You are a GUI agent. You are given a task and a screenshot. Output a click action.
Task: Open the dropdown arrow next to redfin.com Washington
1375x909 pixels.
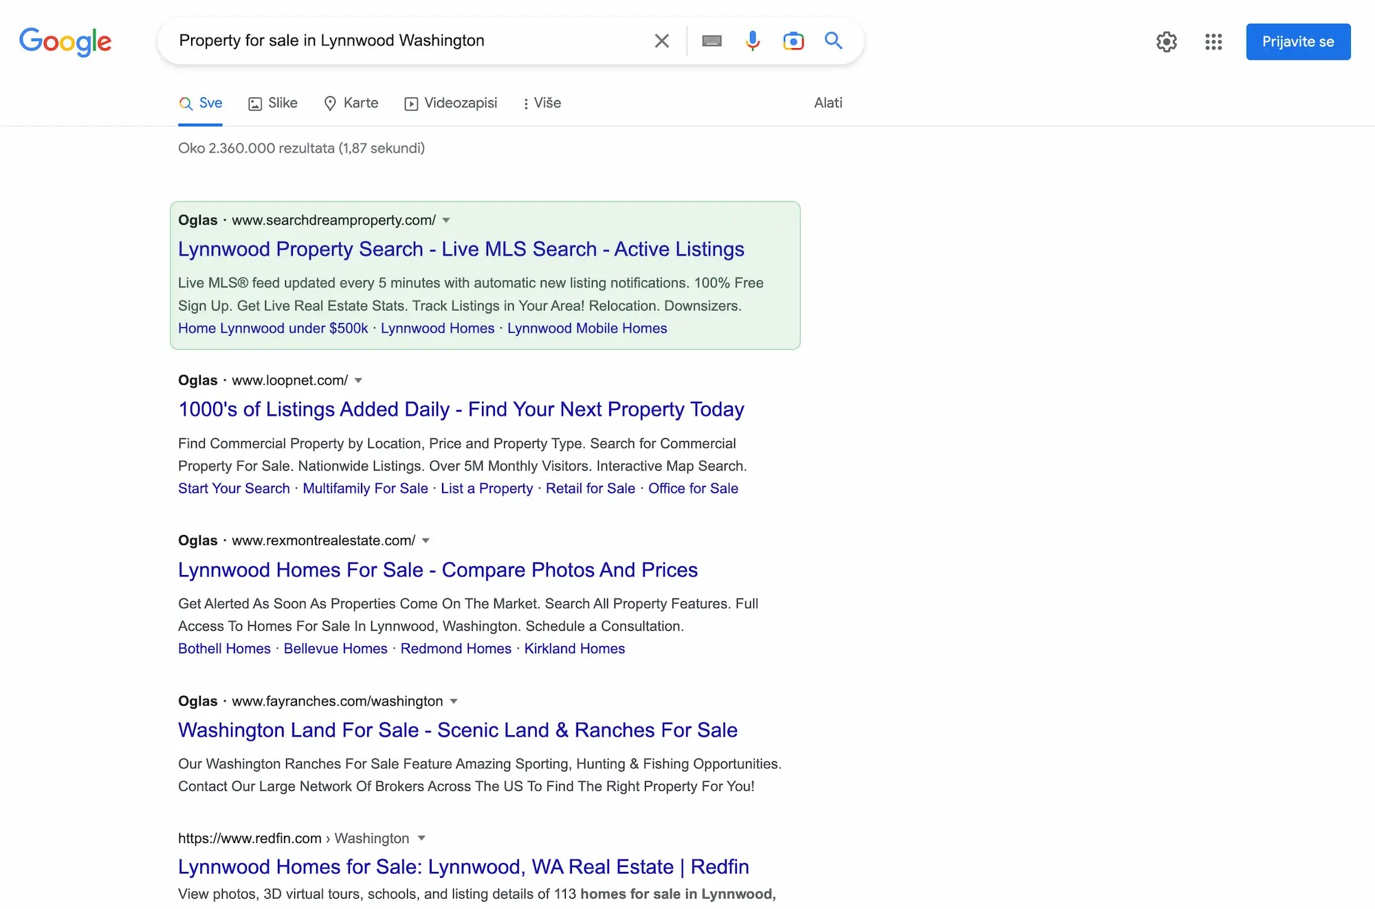click(x=421, y=838)
